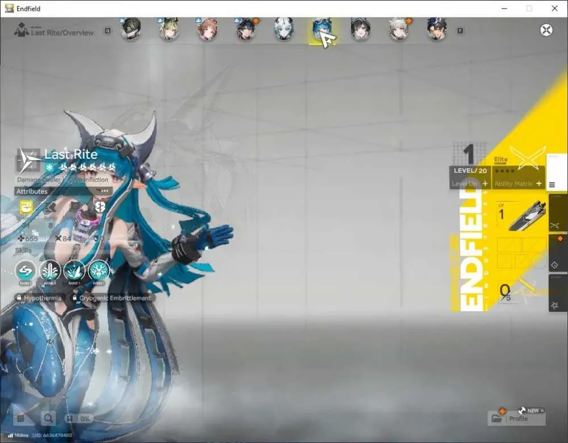Viewport: 568px width, 443px height.
Task: Open the Profile folder button
Action: click(x=516, y=419)
